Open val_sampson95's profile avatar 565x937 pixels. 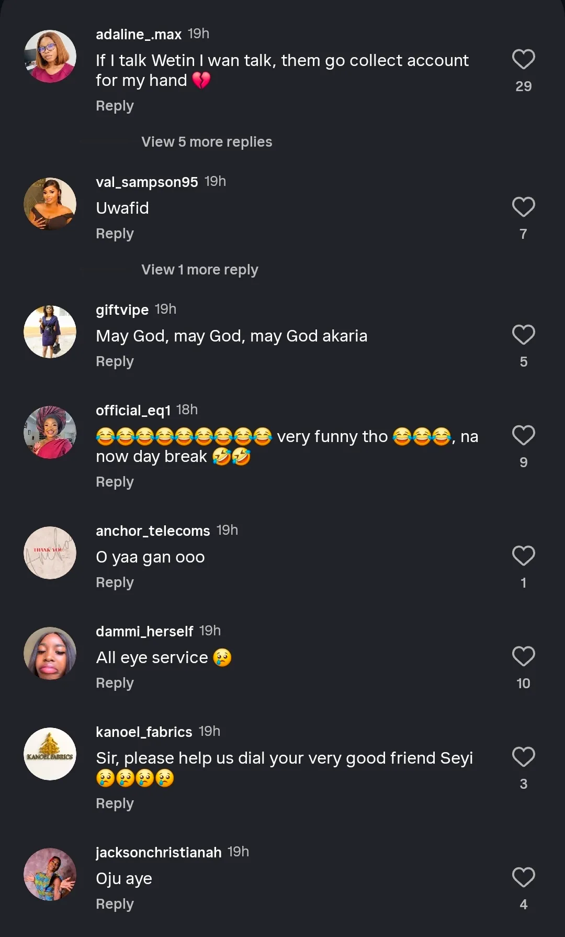pyautogui.click(x=50, y=204)
